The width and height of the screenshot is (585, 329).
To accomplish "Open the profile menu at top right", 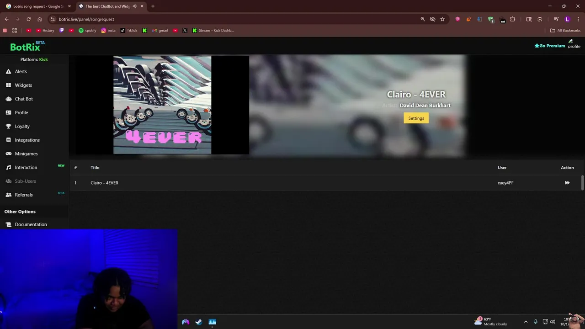I will tap(574, 44).
